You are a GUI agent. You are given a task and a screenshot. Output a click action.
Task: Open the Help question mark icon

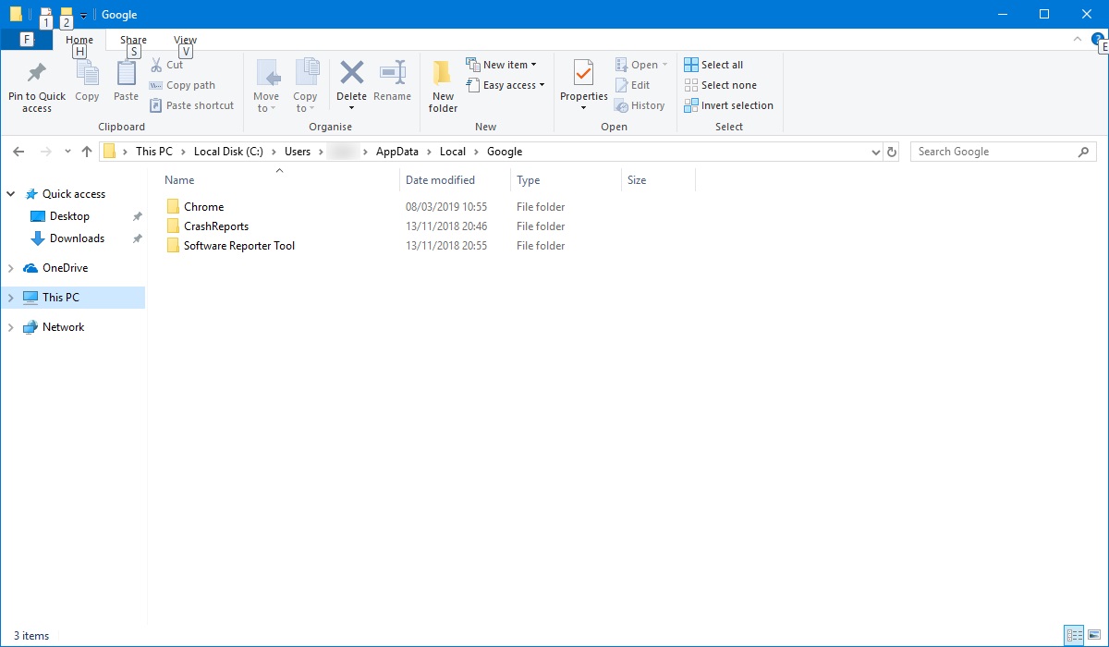point(1097,40)
